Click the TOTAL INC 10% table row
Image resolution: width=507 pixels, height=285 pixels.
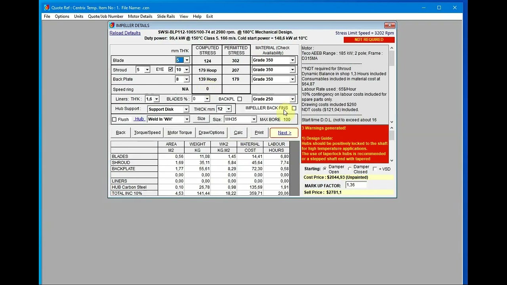(x=200, y=193)
